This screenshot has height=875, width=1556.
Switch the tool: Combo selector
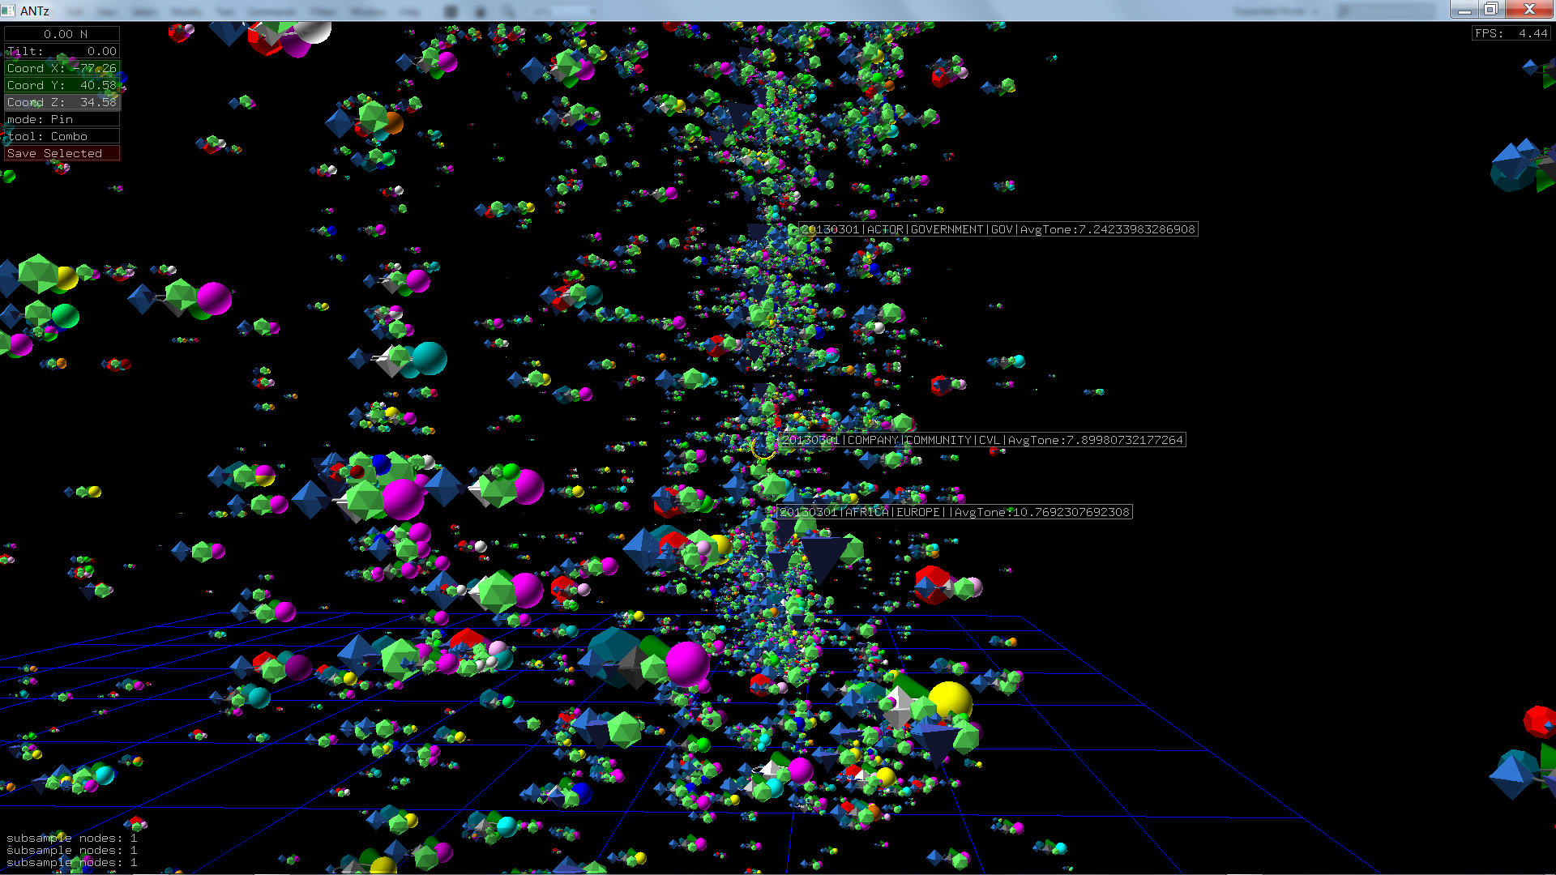(x=62, y=136)
